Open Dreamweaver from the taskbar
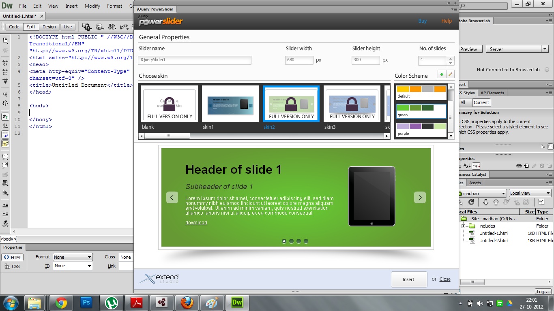Viewport: 554px width, 311px height. pos(237,302)
